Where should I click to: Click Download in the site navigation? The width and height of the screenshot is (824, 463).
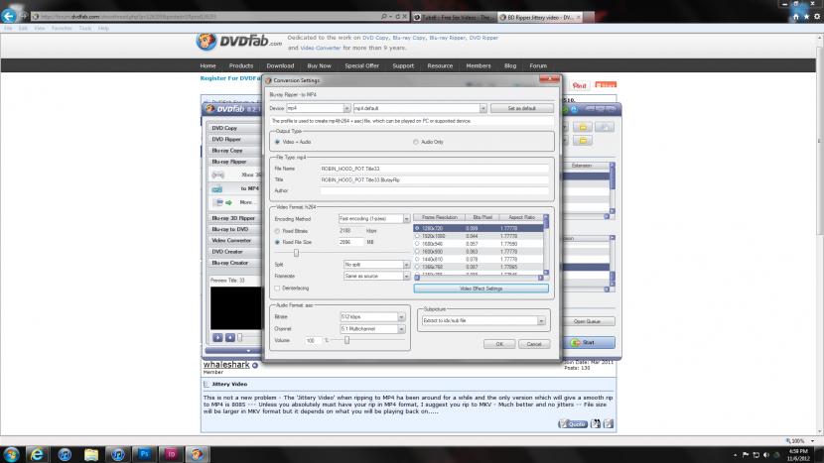point(280,66)
